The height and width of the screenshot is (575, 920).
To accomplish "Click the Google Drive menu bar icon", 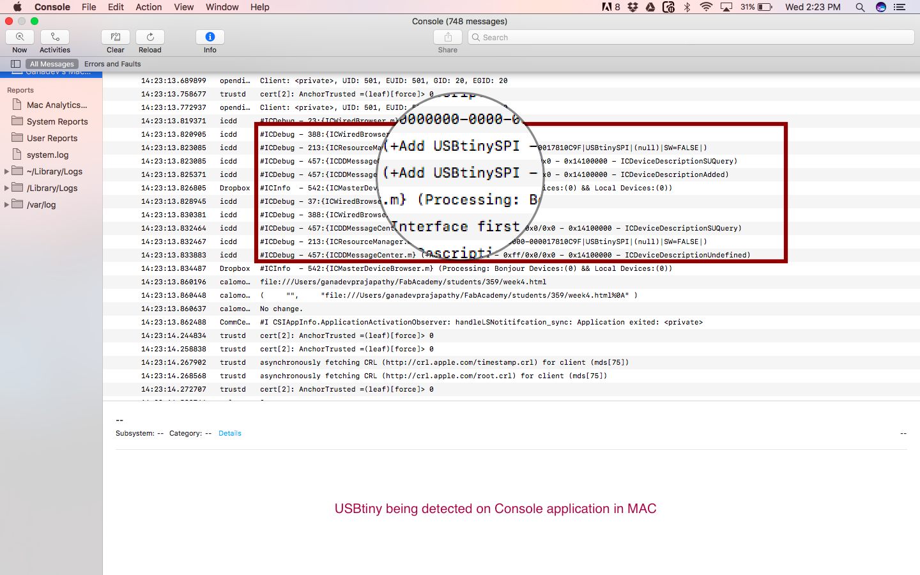I will (x=650, y=7).
